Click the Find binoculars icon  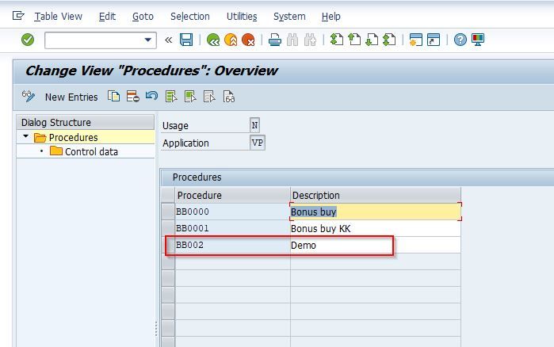click(292, 40)
